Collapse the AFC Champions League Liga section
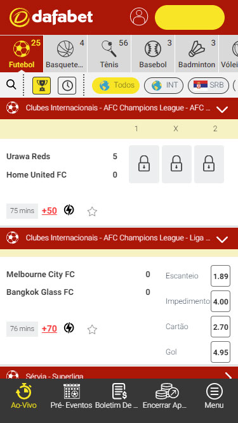 coord(222,239)
